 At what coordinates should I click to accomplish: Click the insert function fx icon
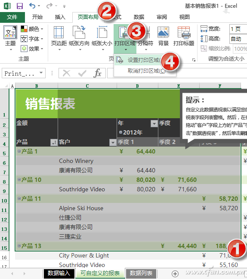click(97, 73)
